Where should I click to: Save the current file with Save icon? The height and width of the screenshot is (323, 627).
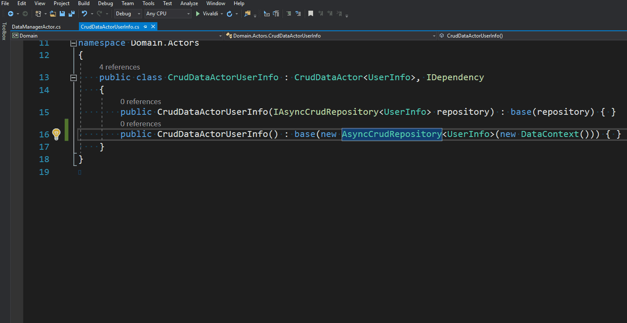[x=62, y=14]
